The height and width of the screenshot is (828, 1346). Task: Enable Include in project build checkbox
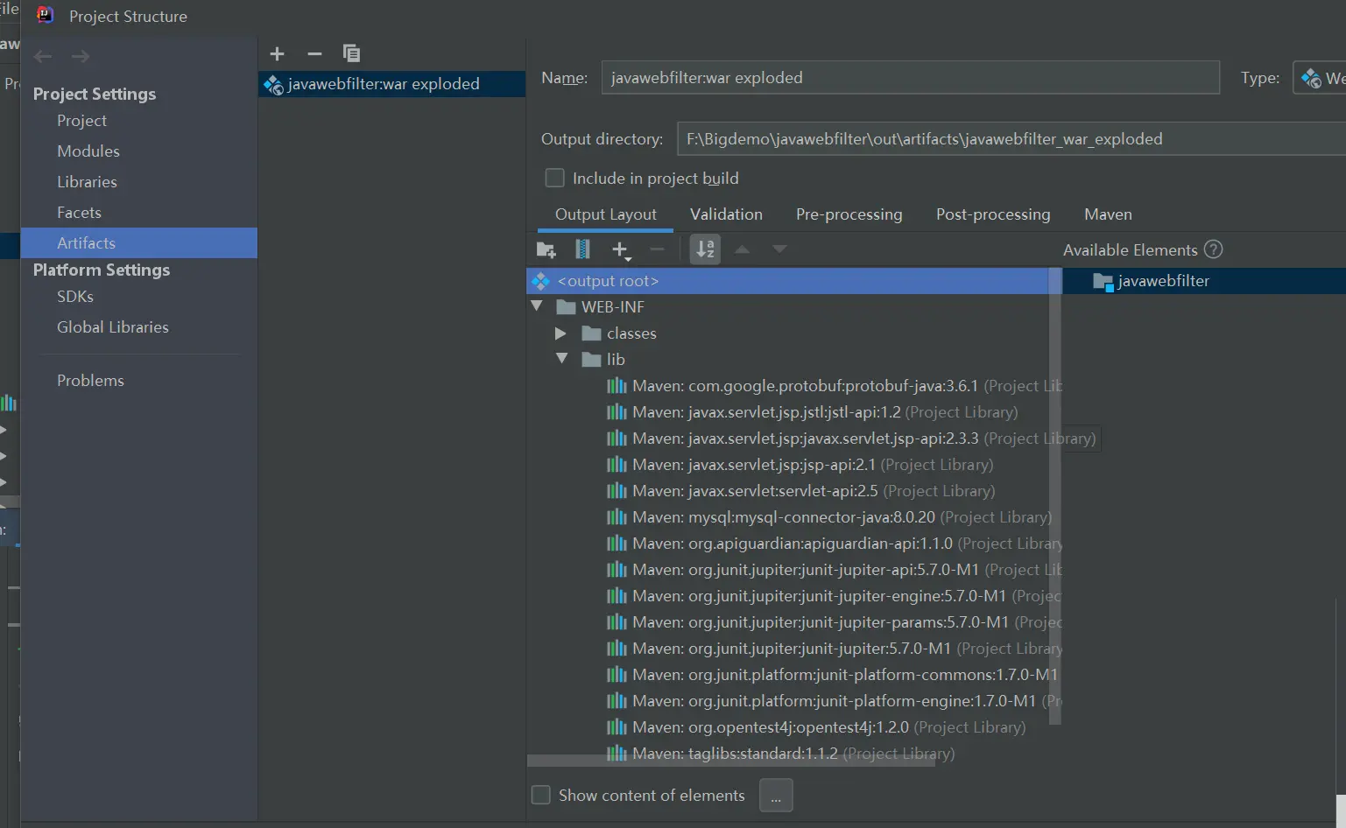pos(554,179)
